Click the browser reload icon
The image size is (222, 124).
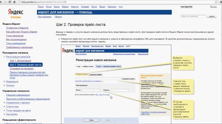10,2
